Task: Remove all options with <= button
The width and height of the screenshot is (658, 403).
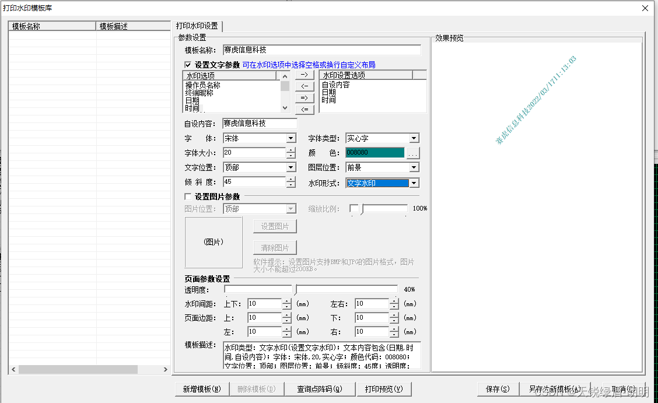Action: (304, 110)
